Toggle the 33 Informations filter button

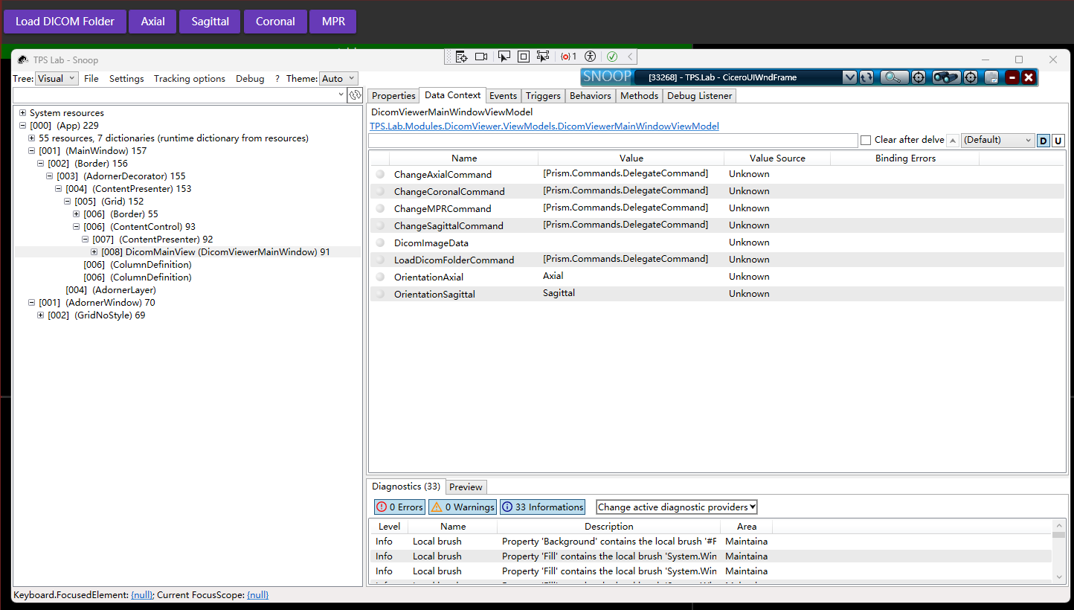542,507
